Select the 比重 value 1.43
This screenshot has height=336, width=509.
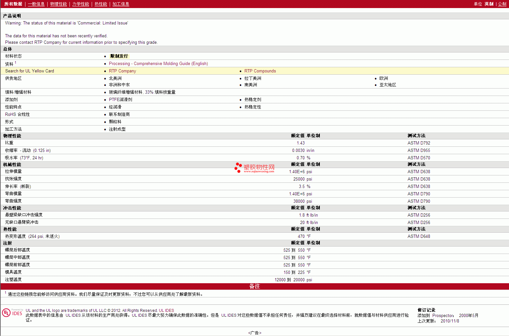pos(301,143)
